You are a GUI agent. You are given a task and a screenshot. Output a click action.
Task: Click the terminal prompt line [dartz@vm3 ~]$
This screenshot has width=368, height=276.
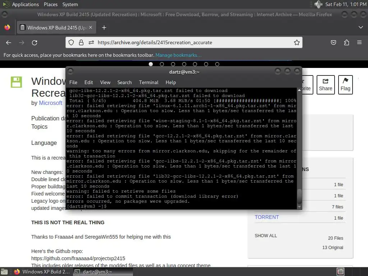point(87,206)
